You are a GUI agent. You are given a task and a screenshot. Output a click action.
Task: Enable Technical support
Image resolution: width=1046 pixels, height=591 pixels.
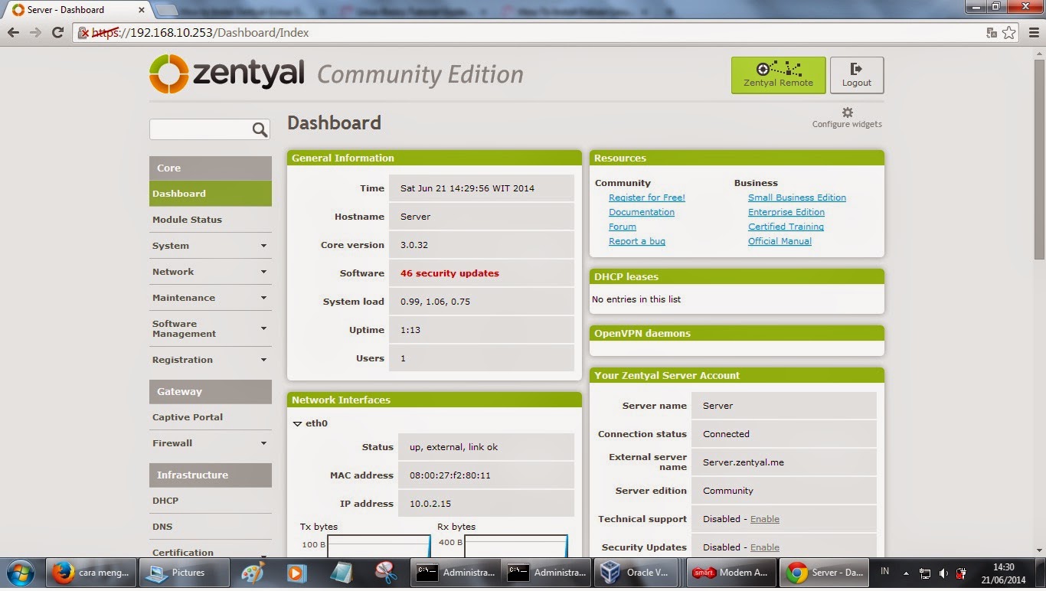coord(765,519)
